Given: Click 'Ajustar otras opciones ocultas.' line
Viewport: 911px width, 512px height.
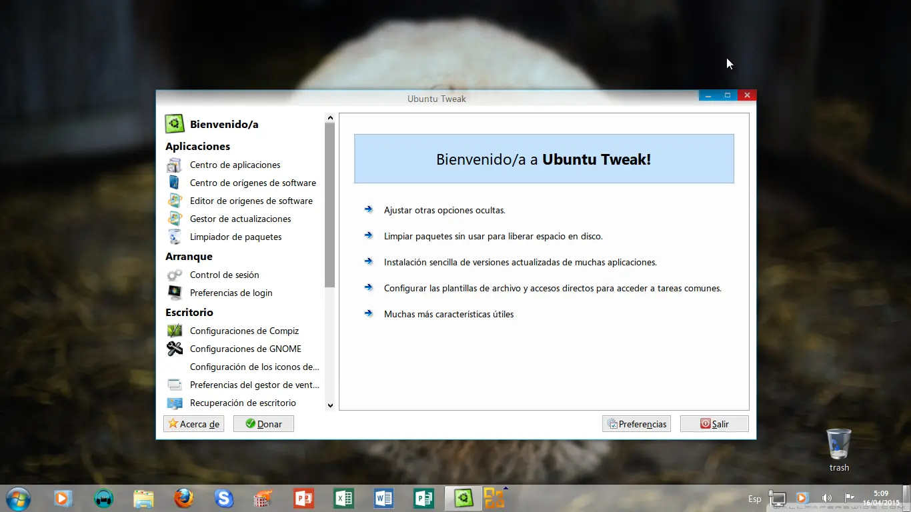Looking at the screenshot, I should coord(445,210).
